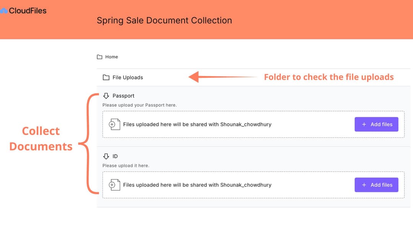
Task: Click the plus icon on ID's Add files
Action: tap(364, 185)
